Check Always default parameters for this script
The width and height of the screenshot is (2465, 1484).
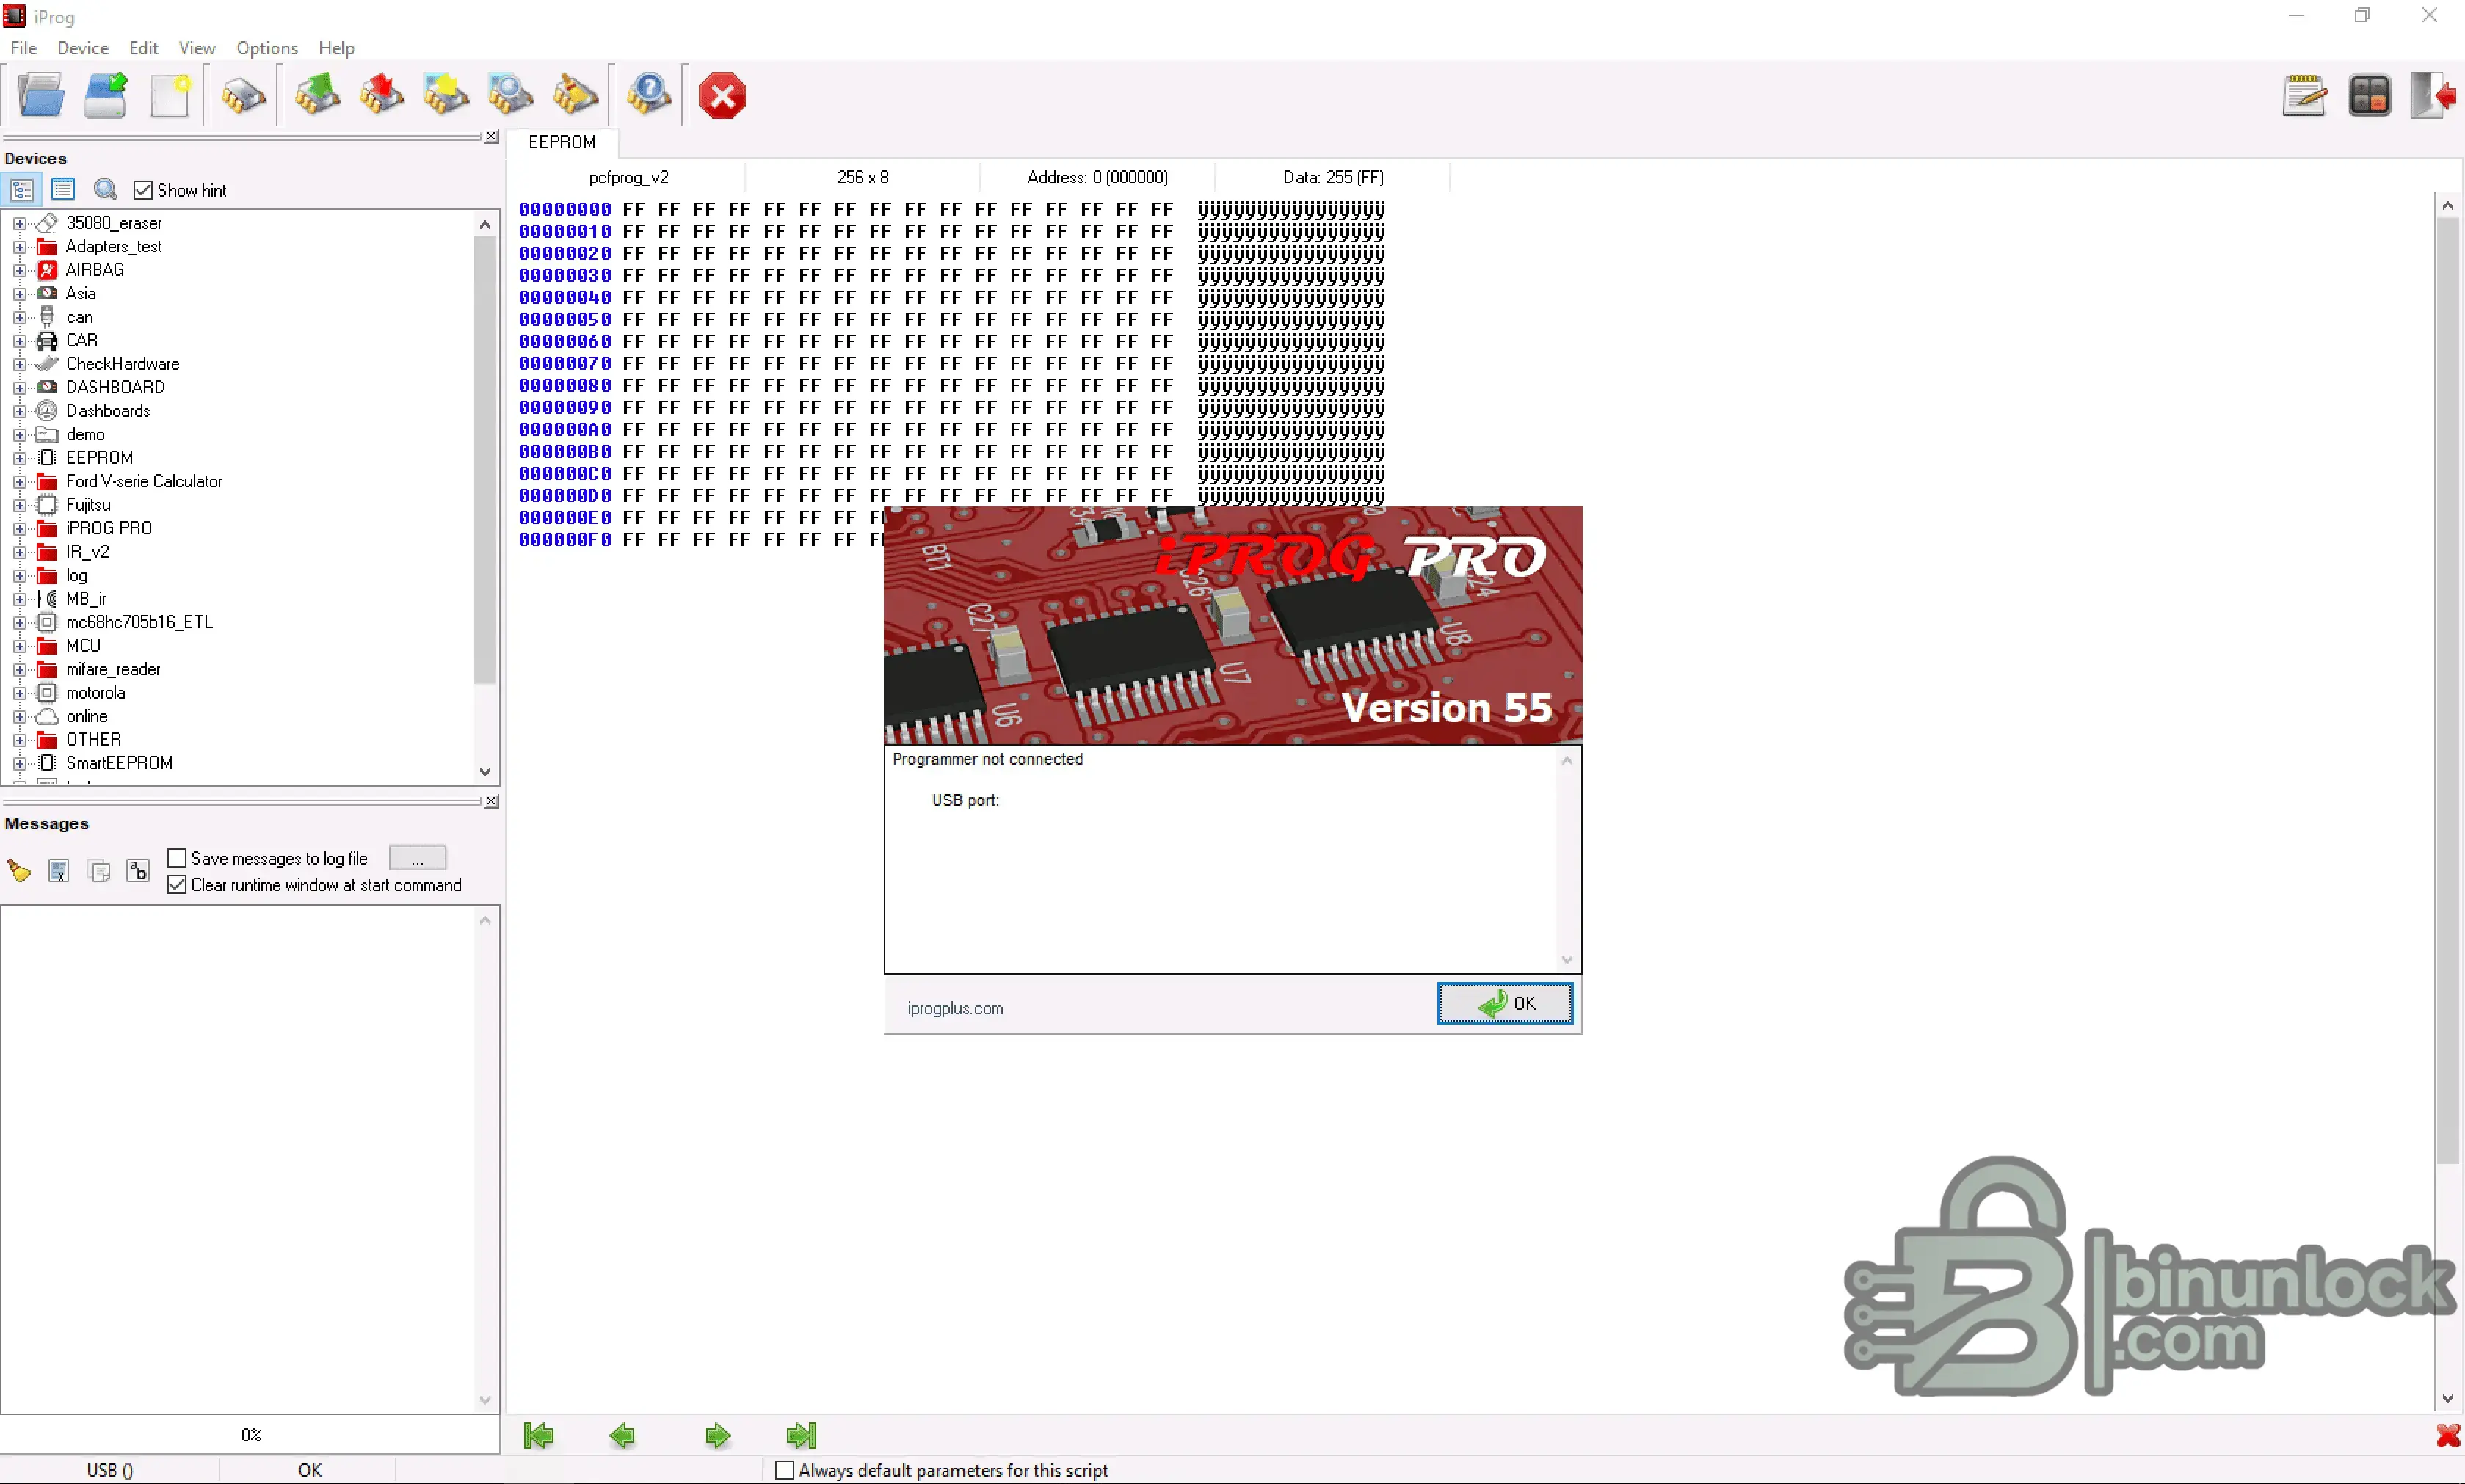click(785, 1470)
